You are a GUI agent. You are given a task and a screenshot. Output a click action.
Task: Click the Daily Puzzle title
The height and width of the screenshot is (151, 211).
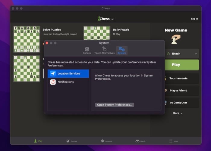[x=121, y=30]
